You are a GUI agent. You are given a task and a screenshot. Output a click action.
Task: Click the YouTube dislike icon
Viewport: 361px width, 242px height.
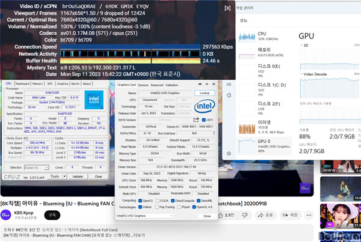(245, 215)
